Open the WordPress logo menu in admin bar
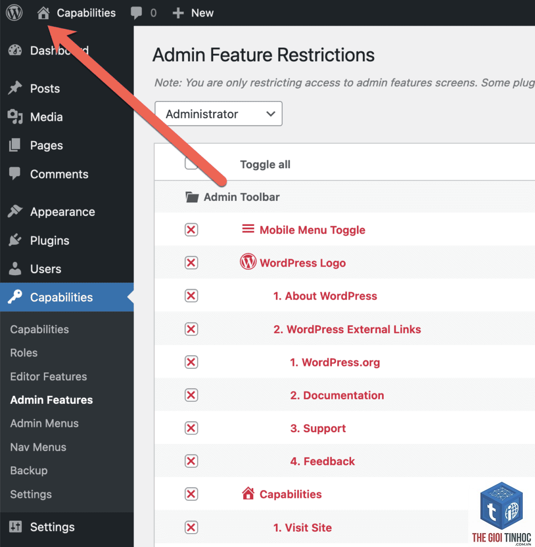This screenshot has height=547, width=535. (x=14, y=13)
